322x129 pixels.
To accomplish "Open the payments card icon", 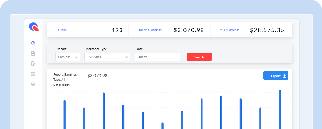I will pos(33,74).
